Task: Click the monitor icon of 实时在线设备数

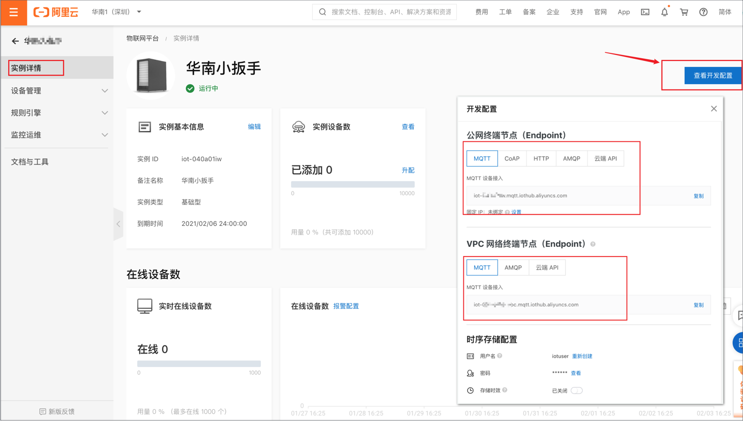Action: pos(145,306)
